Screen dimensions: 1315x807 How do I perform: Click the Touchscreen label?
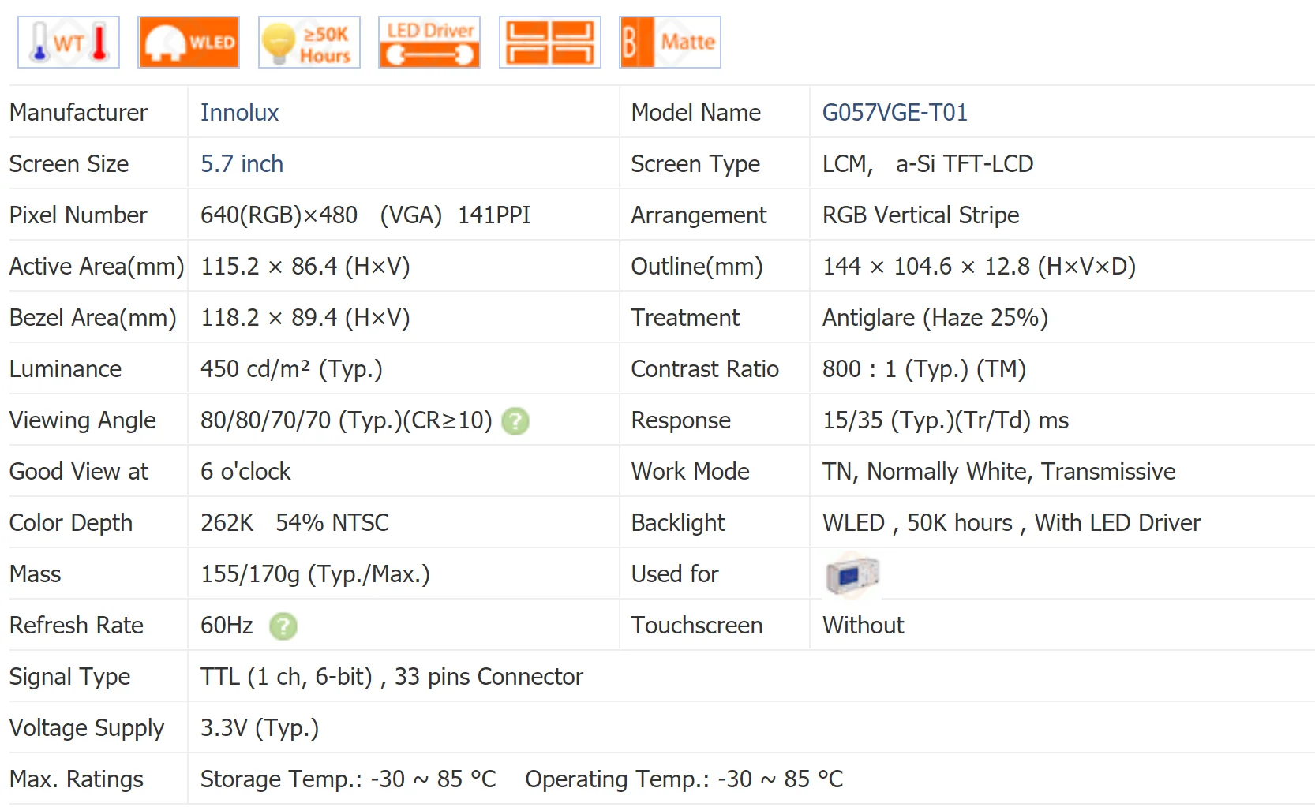coord(697,626)
